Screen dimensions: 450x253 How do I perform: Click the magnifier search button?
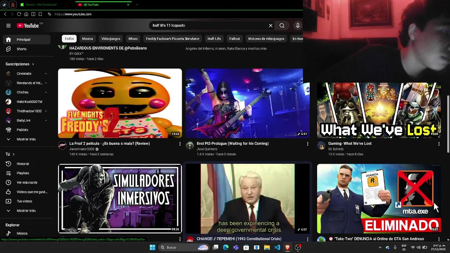point(282,26)
